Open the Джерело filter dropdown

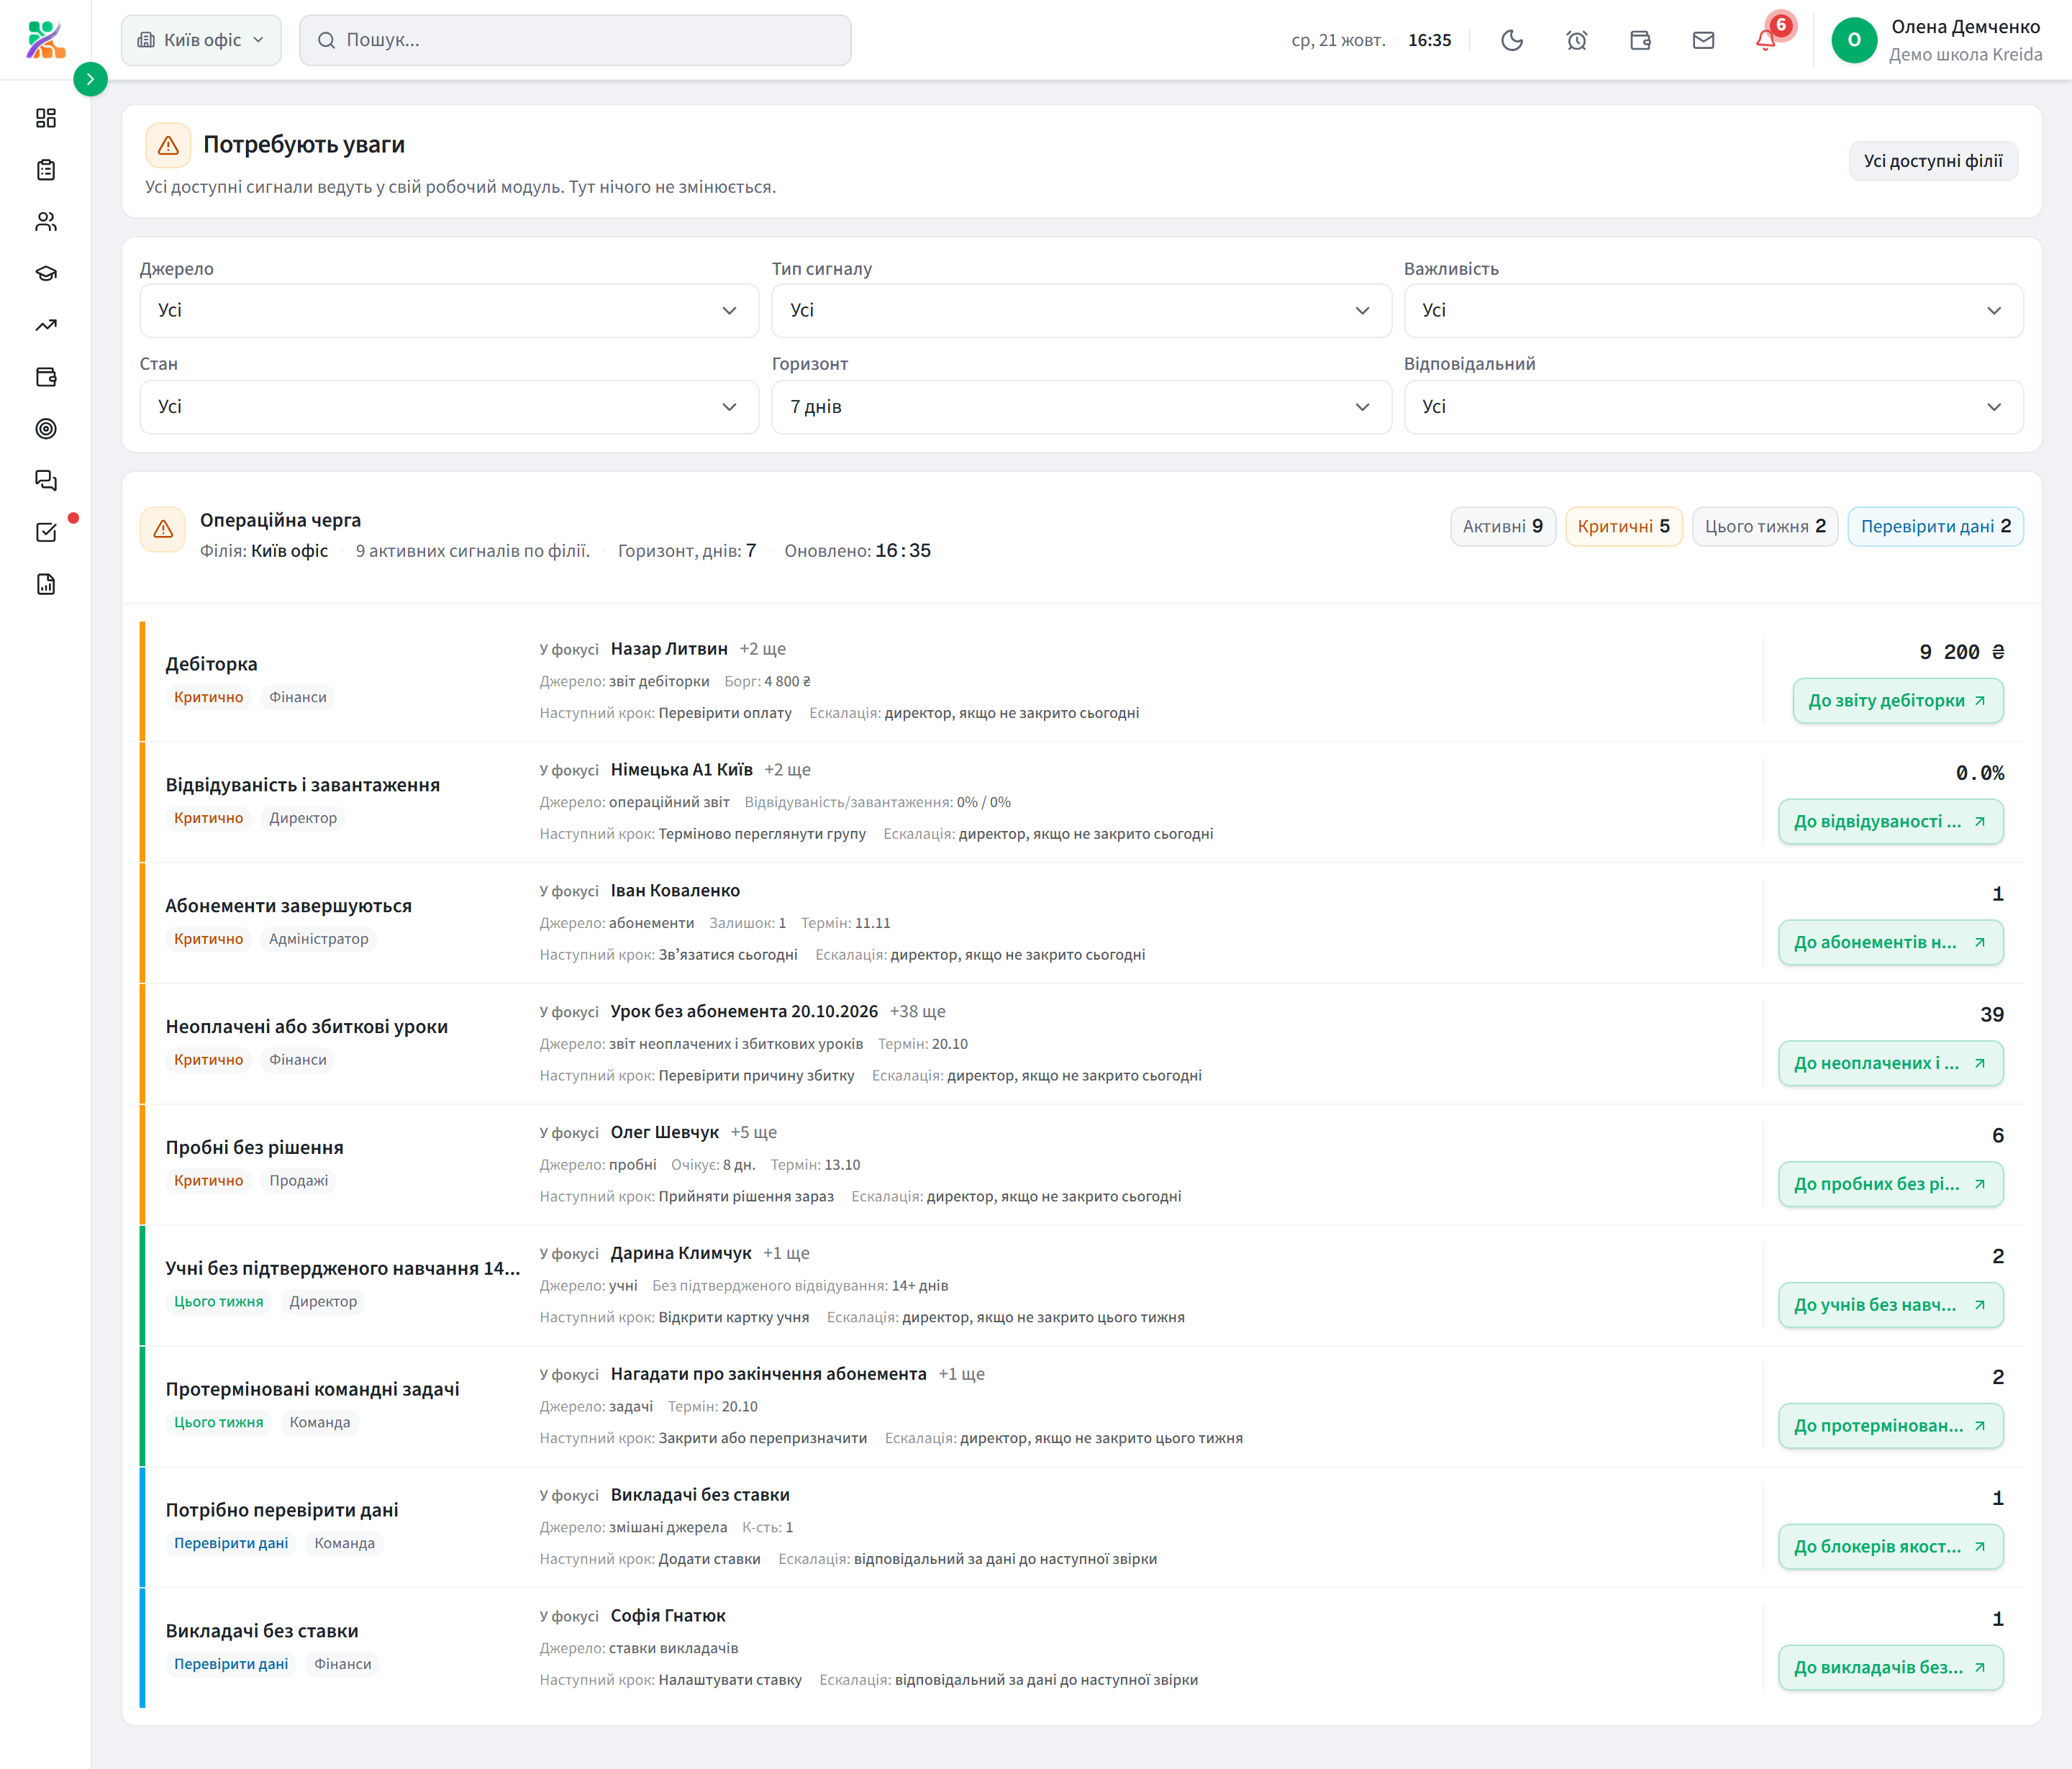(449, 310)
